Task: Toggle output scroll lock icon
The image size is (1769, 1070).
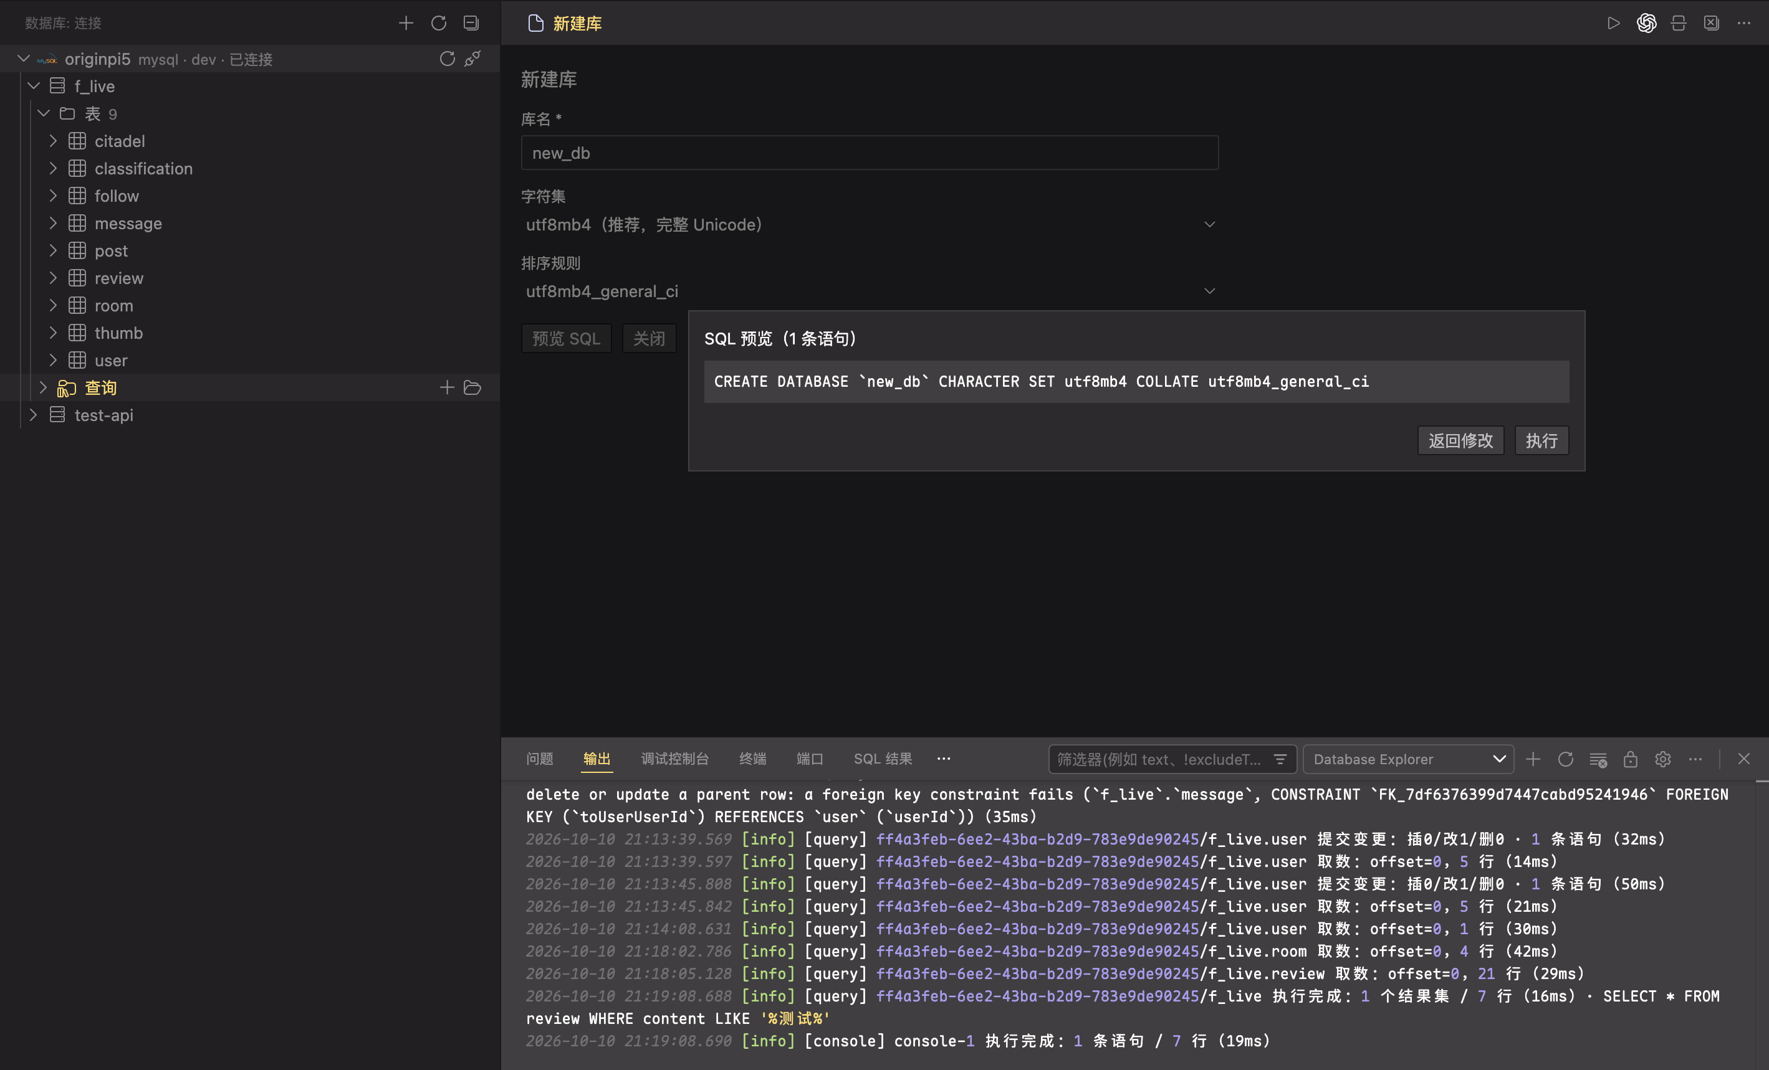Action: (x=1631, y=759)
